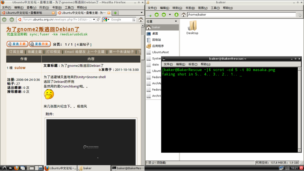Click the /home/baker path field
304x171 pixels.
tap(241, 14)
